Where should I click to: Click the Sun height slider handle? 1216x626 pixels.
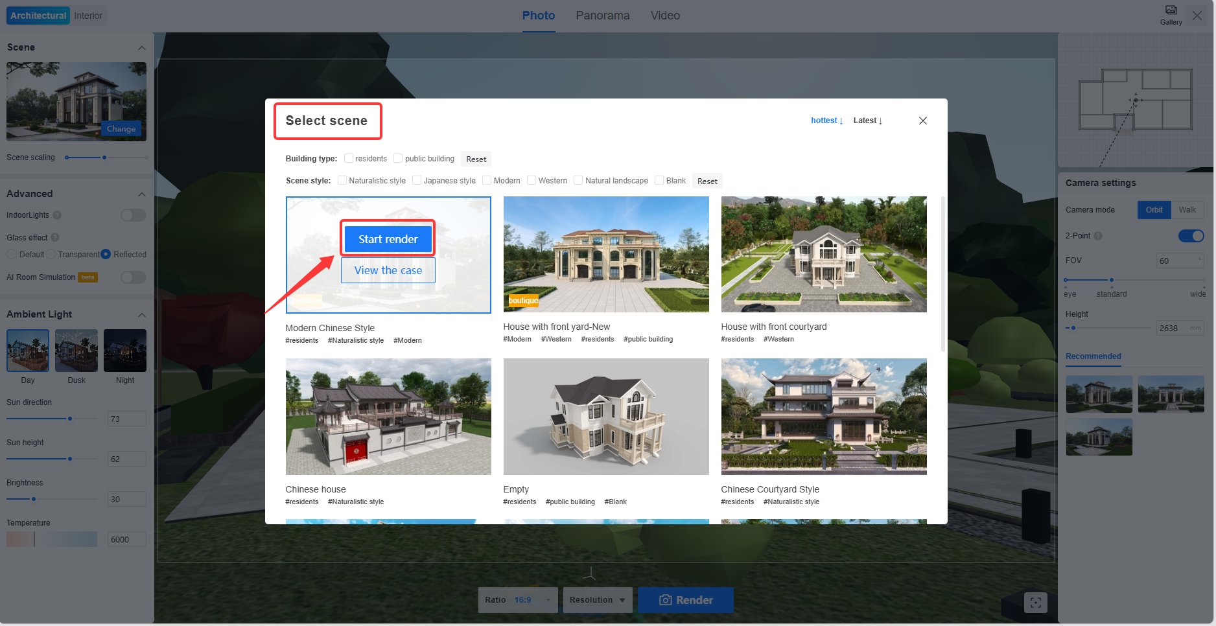click(70, 459)
